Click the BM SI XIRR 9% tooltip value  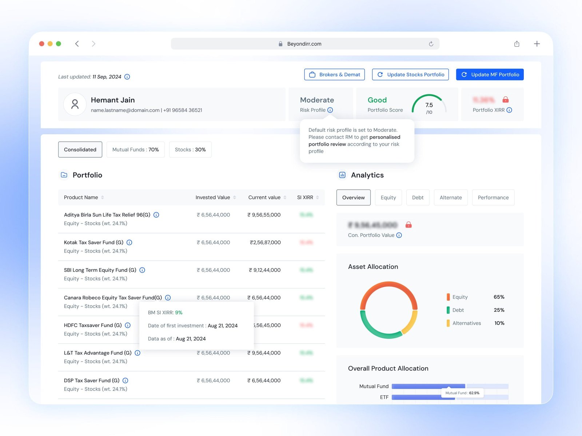[x=179, y=312]
